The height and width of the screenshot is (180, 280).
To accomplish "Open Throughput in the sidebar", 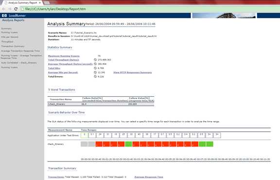I will coord(7,42).
